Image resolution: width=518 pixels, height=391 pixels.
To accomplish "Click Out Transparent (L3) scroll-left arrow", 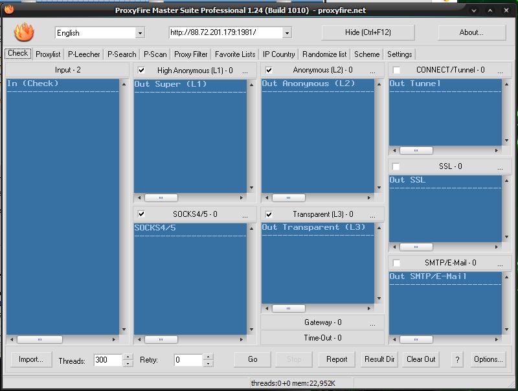I will tap(267, 308).
